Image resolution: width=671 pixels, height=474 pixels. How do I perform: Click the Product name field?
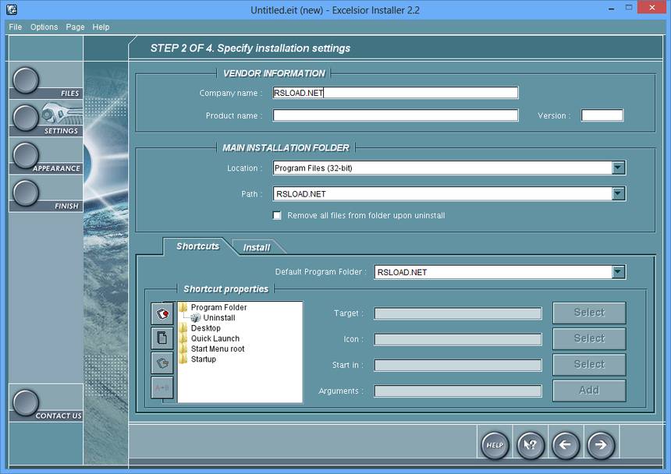click(396, 115)
